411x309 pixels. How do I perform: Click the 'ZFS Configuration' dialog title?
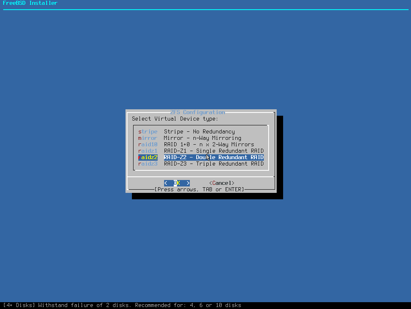tap(197, 112)
